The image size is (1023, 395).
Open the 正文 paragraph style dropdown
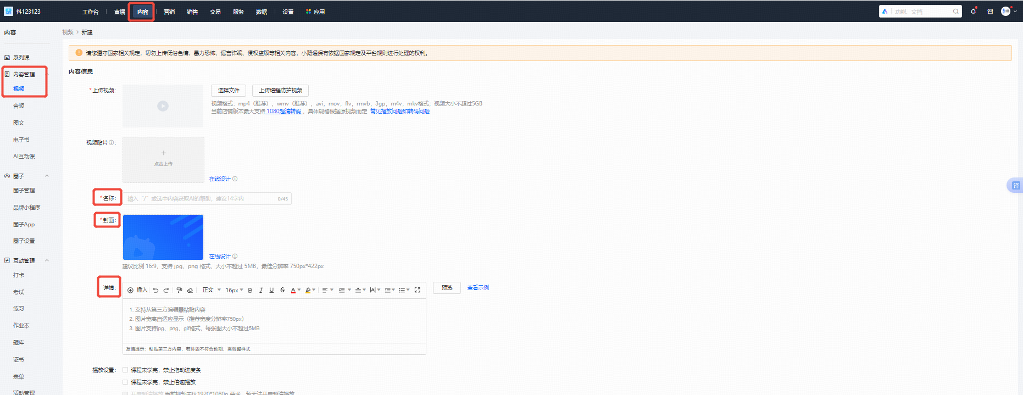point(212,290)
